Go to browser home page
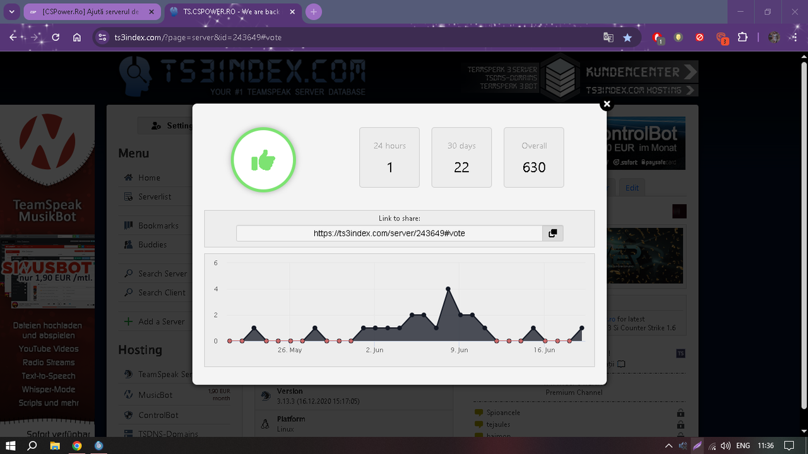 77,37
